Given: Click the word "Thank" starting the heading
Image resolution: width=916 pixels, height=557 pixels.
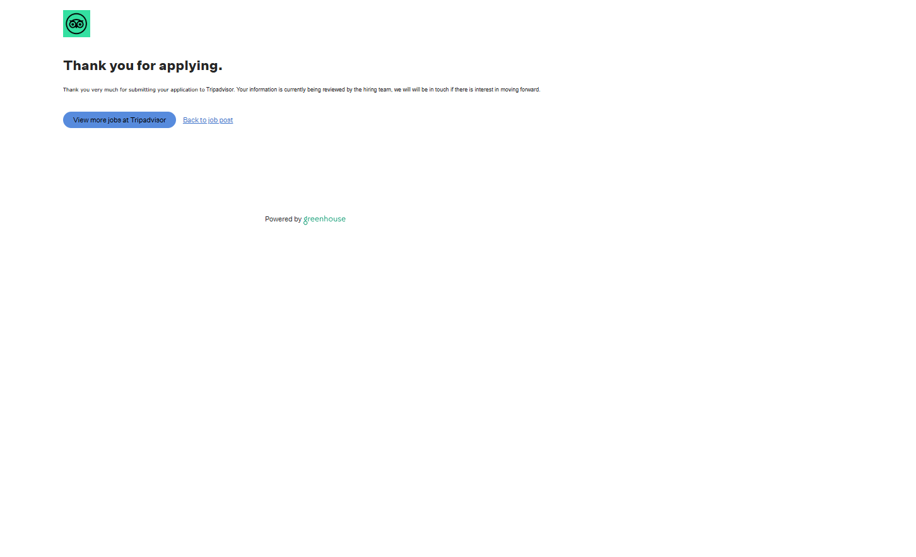Looking at the screenshot, I should (x=85, y=66).
